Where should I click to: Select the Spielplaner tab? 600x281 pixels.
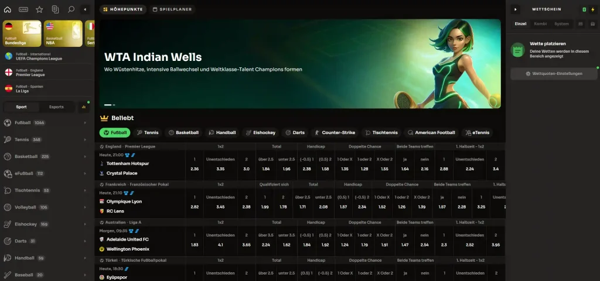click(172, 9)
